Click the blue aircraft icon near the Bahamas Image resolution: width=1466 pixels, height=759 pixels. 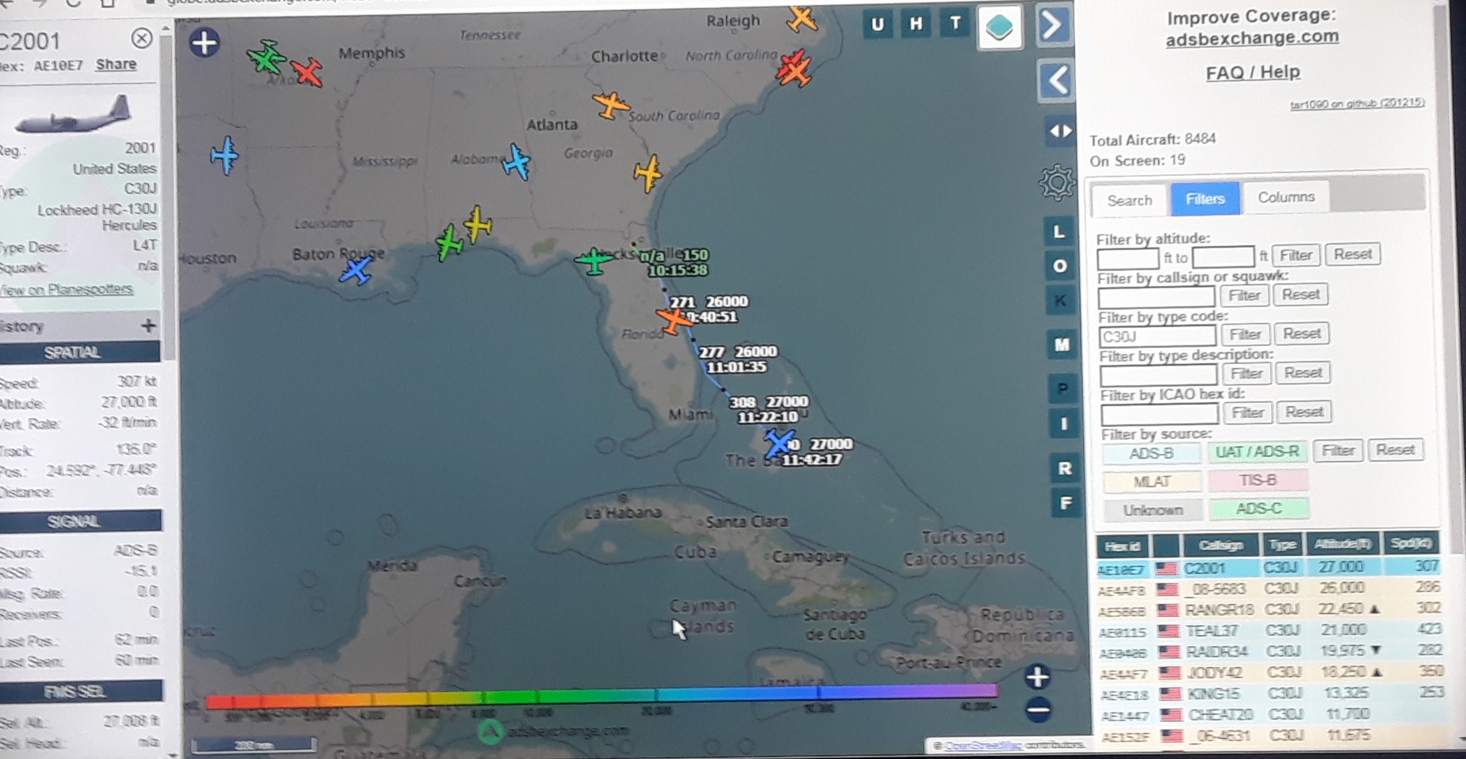[777, 443]
